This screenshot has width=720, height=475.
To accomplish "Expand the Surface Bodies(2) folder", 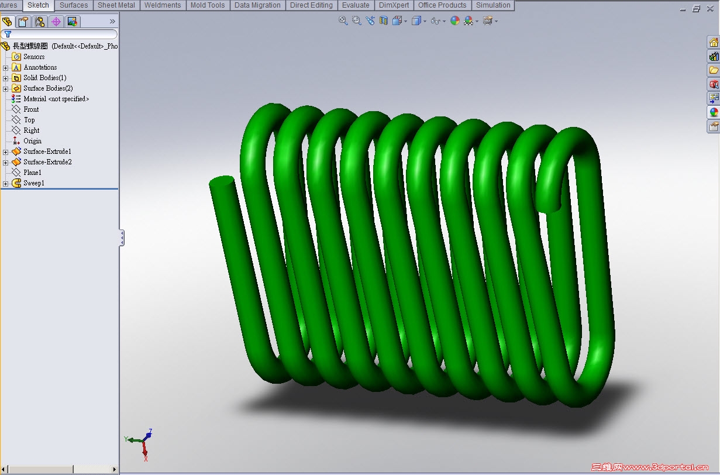I will pyautogui.click(x=6, y=88).
